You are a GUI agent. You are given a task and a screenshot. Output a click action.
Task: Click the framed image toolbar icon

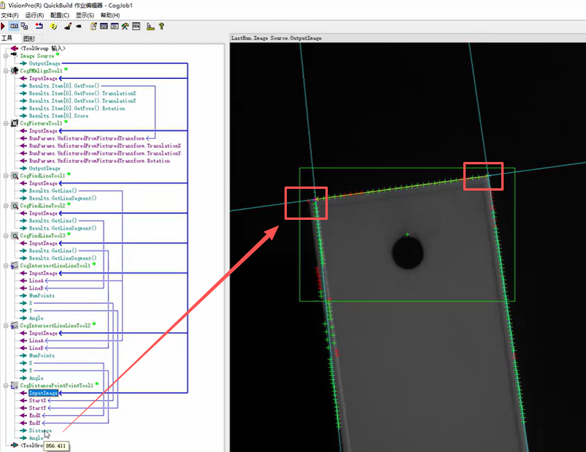pyautogui.click(x=136, y=26)
